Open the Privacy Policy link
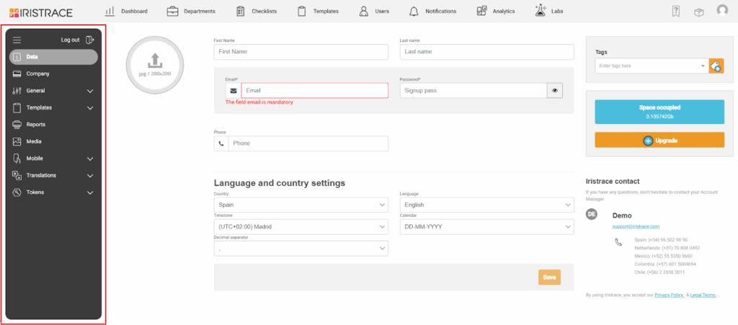This screenshot has height=325, width=738. coord(668,295)
